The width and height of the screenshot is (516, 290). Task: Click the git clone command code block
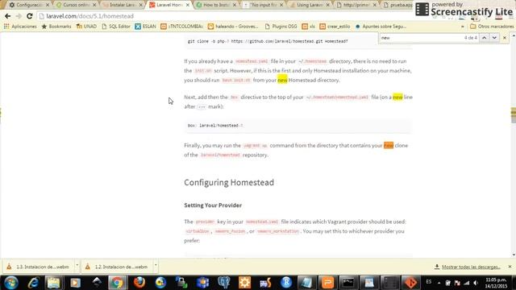(x=298, y=41)
